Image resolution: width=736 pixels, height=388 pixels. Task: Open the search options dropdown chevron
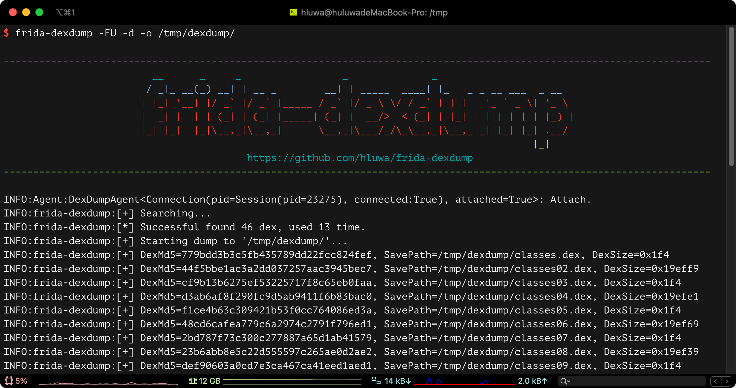(569, 382)
